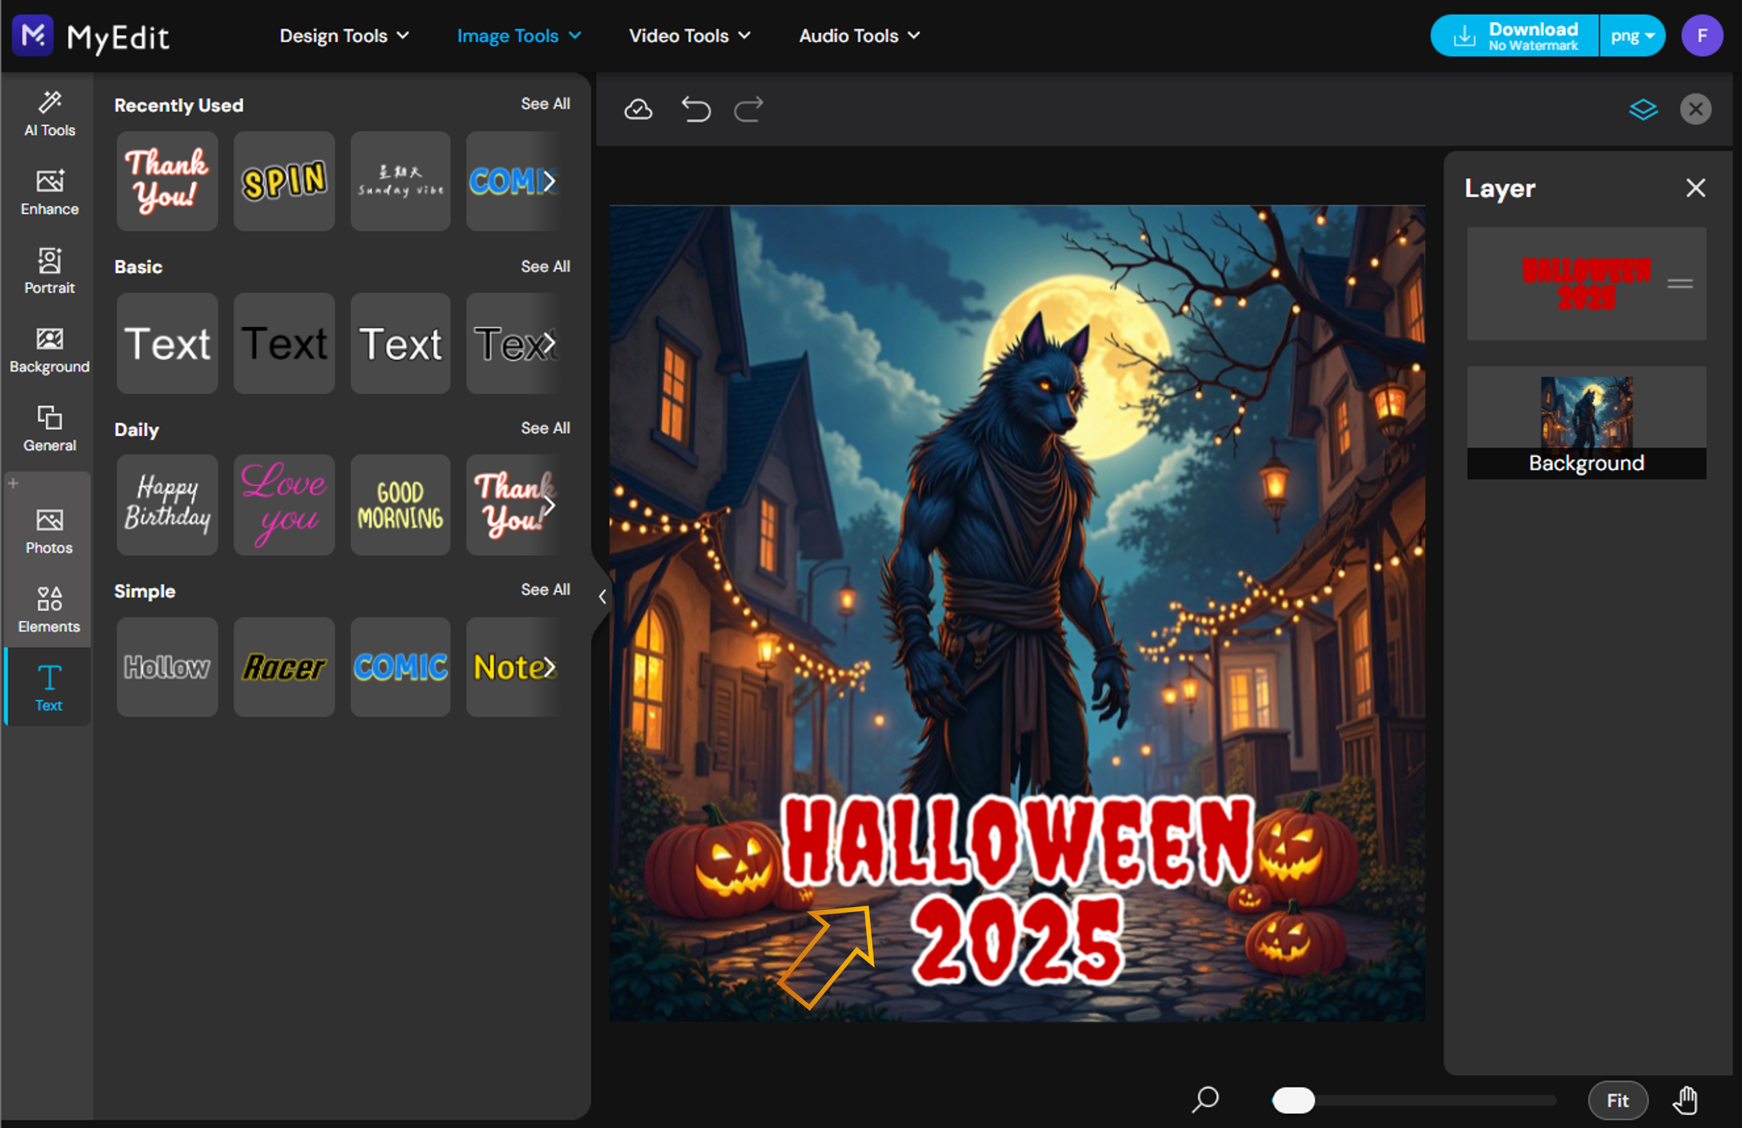Click the undo icon above the canvas

[696, 110]
